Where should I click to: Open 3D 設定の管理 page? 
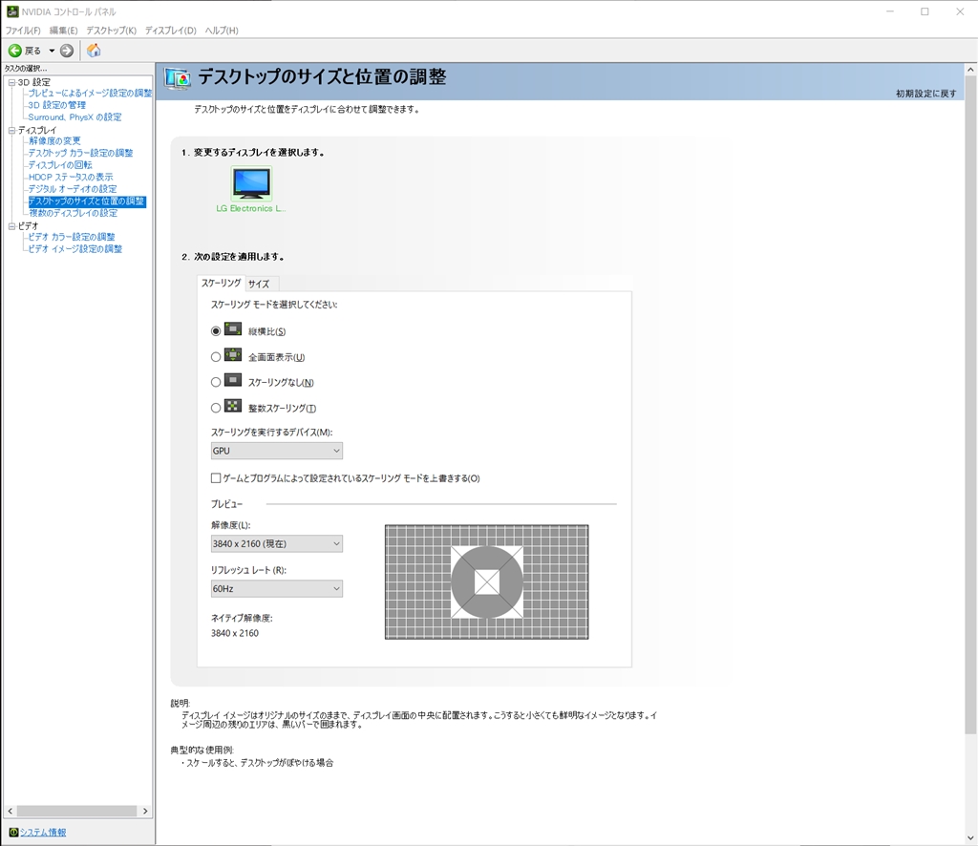point(56,105)
